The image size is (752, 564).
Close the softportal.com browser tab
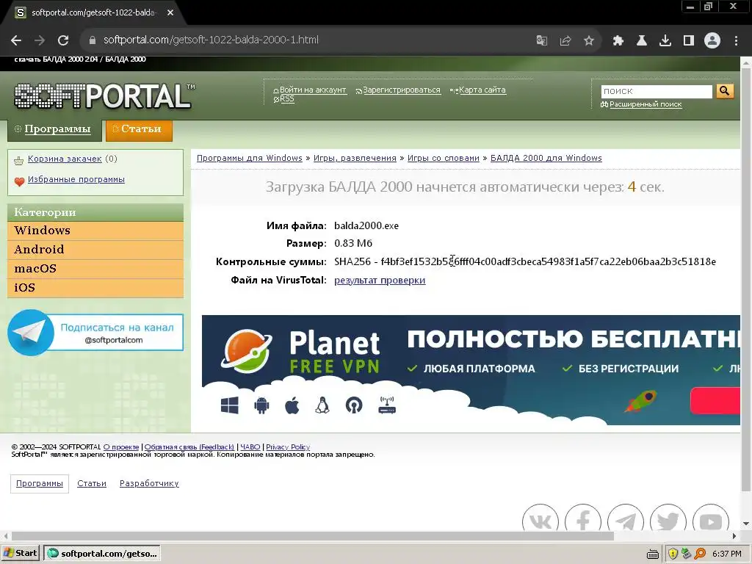(170, 13)
